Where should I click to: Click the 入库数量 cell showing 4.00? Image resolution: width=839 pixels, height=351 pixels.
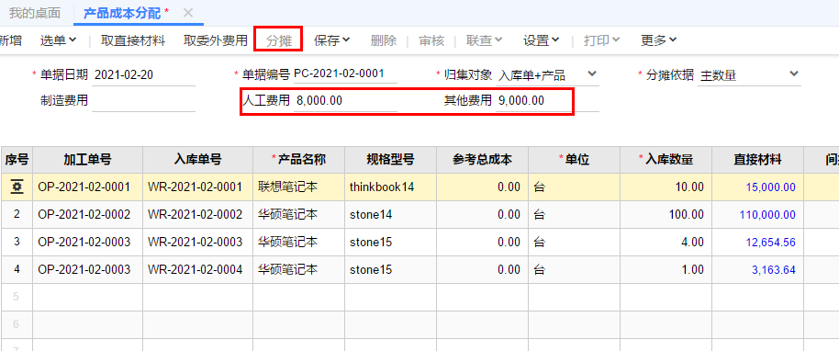click(666, 243)
